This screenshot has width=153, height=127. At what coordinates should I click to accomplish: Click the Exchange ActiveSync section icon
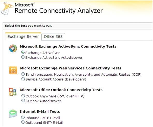(13, 48)
